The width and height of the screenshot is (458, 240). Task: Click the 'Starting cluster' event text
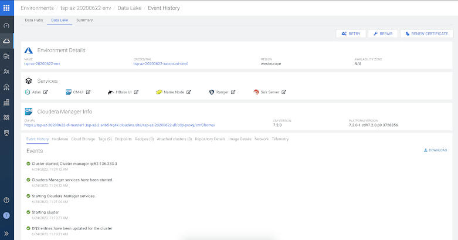coord(45,212)
